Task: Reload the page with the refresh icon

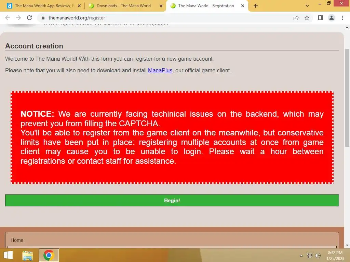Action: coord(29,18)
